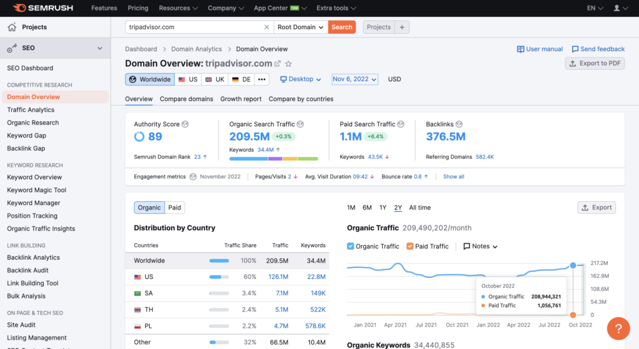639x349 pixels.
Task: Click the Send feedback chat icon
Action: tap(575, 49)
